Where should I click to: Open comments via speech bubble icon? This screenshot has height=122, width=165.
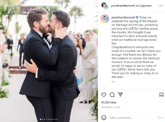click(112, 95)
